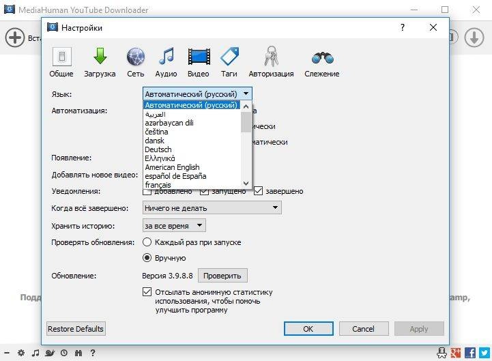Choose Deutsch language

pos(191,149)
